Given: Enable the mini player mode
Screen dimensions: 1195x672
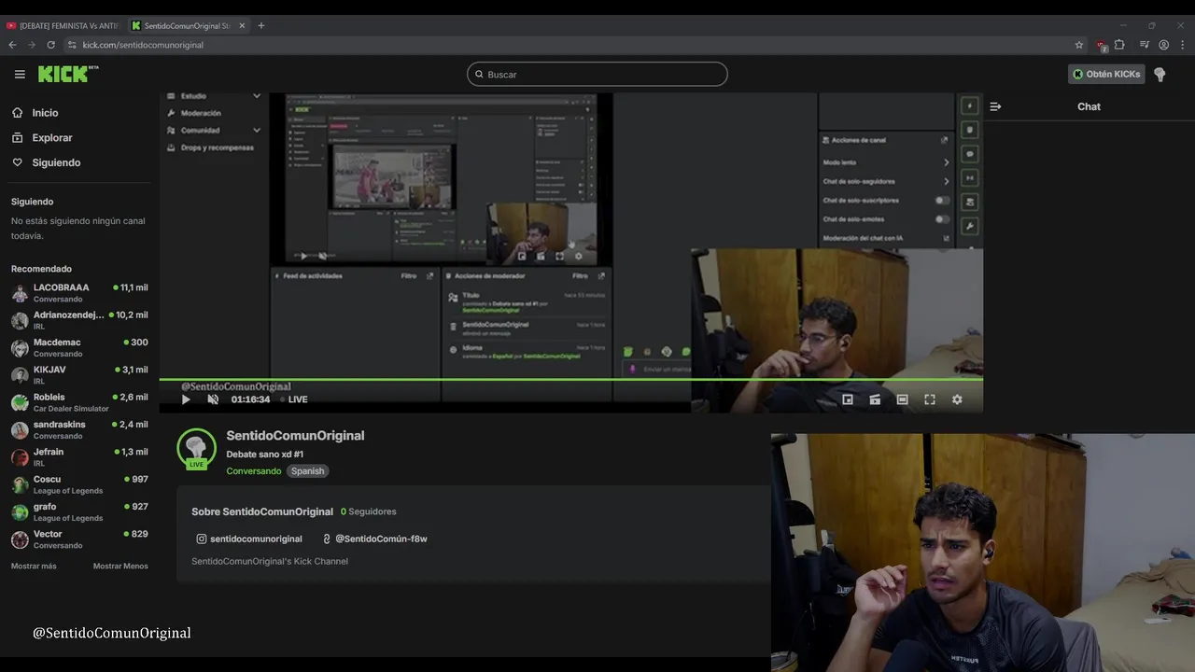Looking at the screenshot, I should 848,399.
